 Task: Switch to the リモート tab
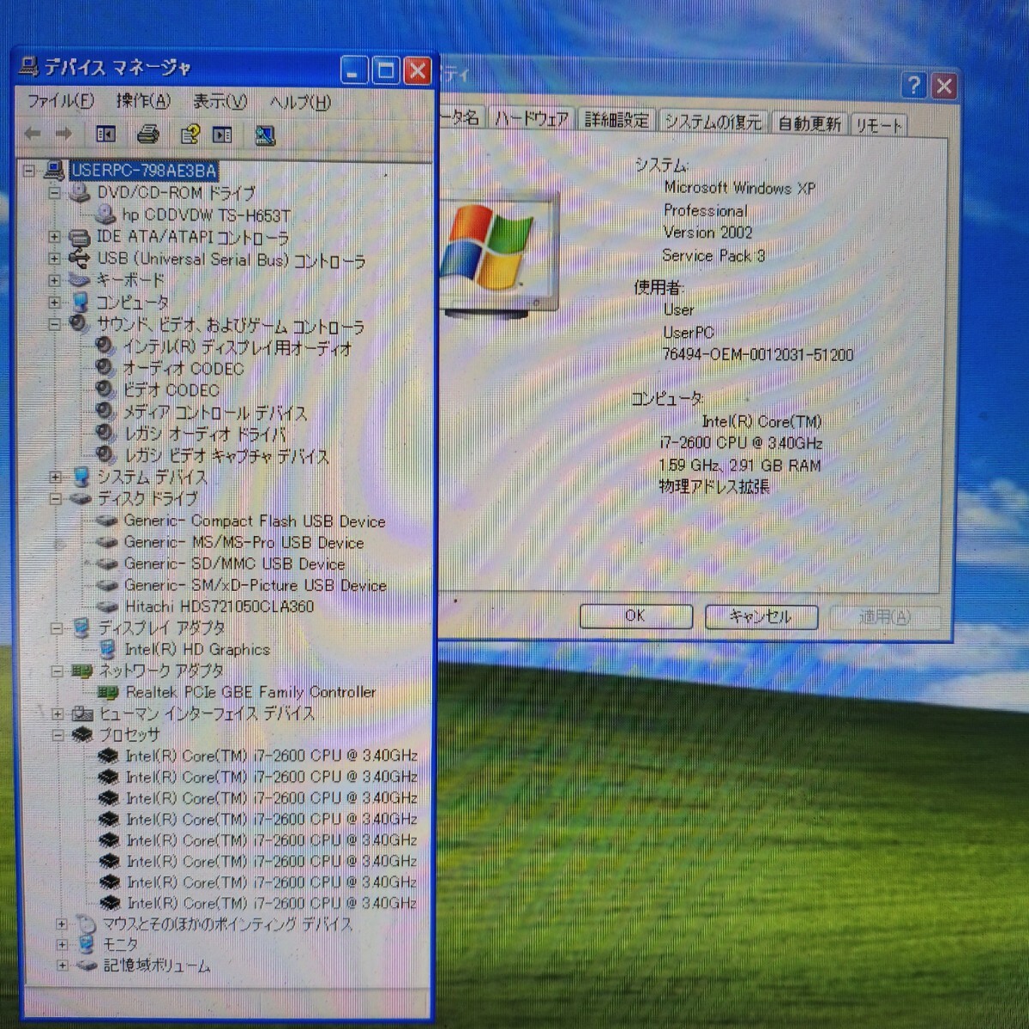pyautogui.click(x=878, y=125)
